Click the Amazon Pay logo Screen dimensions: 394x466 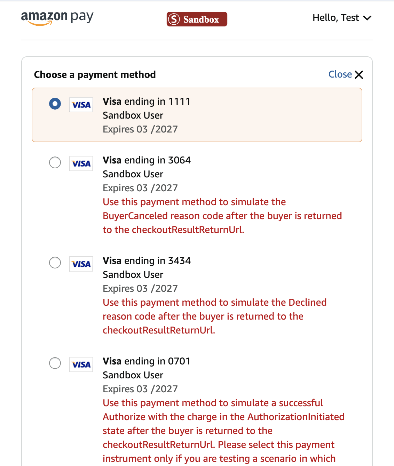(x=57, y=18)
